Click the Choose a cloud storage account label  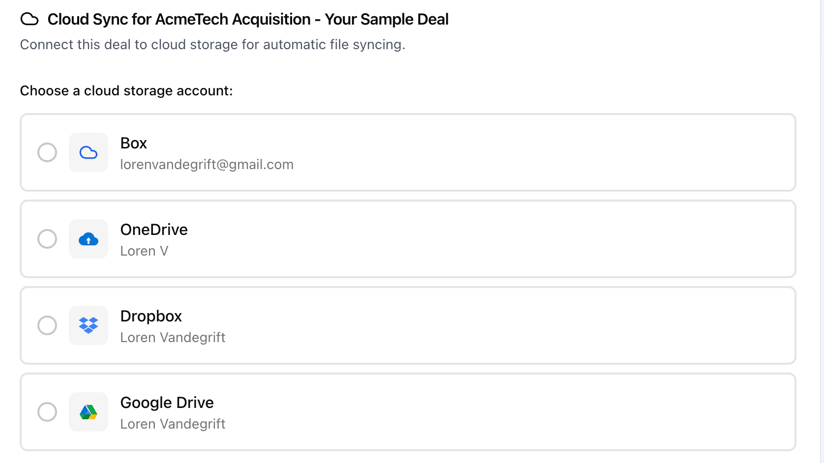pyautogui.click(x=126, y=90)
